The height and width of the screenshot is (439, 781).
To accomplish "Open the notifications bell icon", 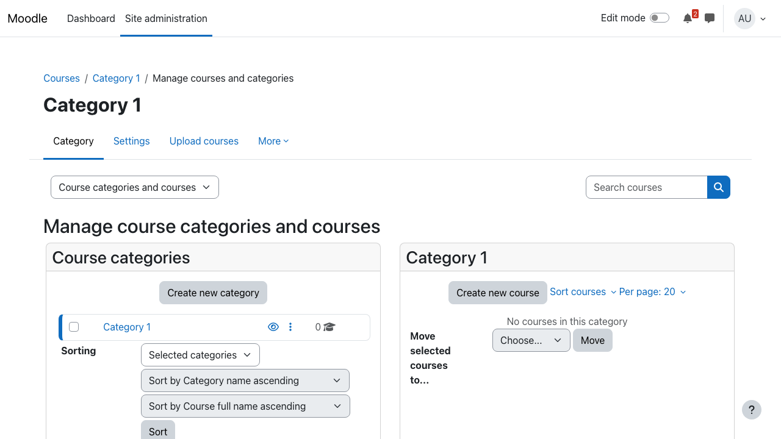I will click(x=688, y=18).
